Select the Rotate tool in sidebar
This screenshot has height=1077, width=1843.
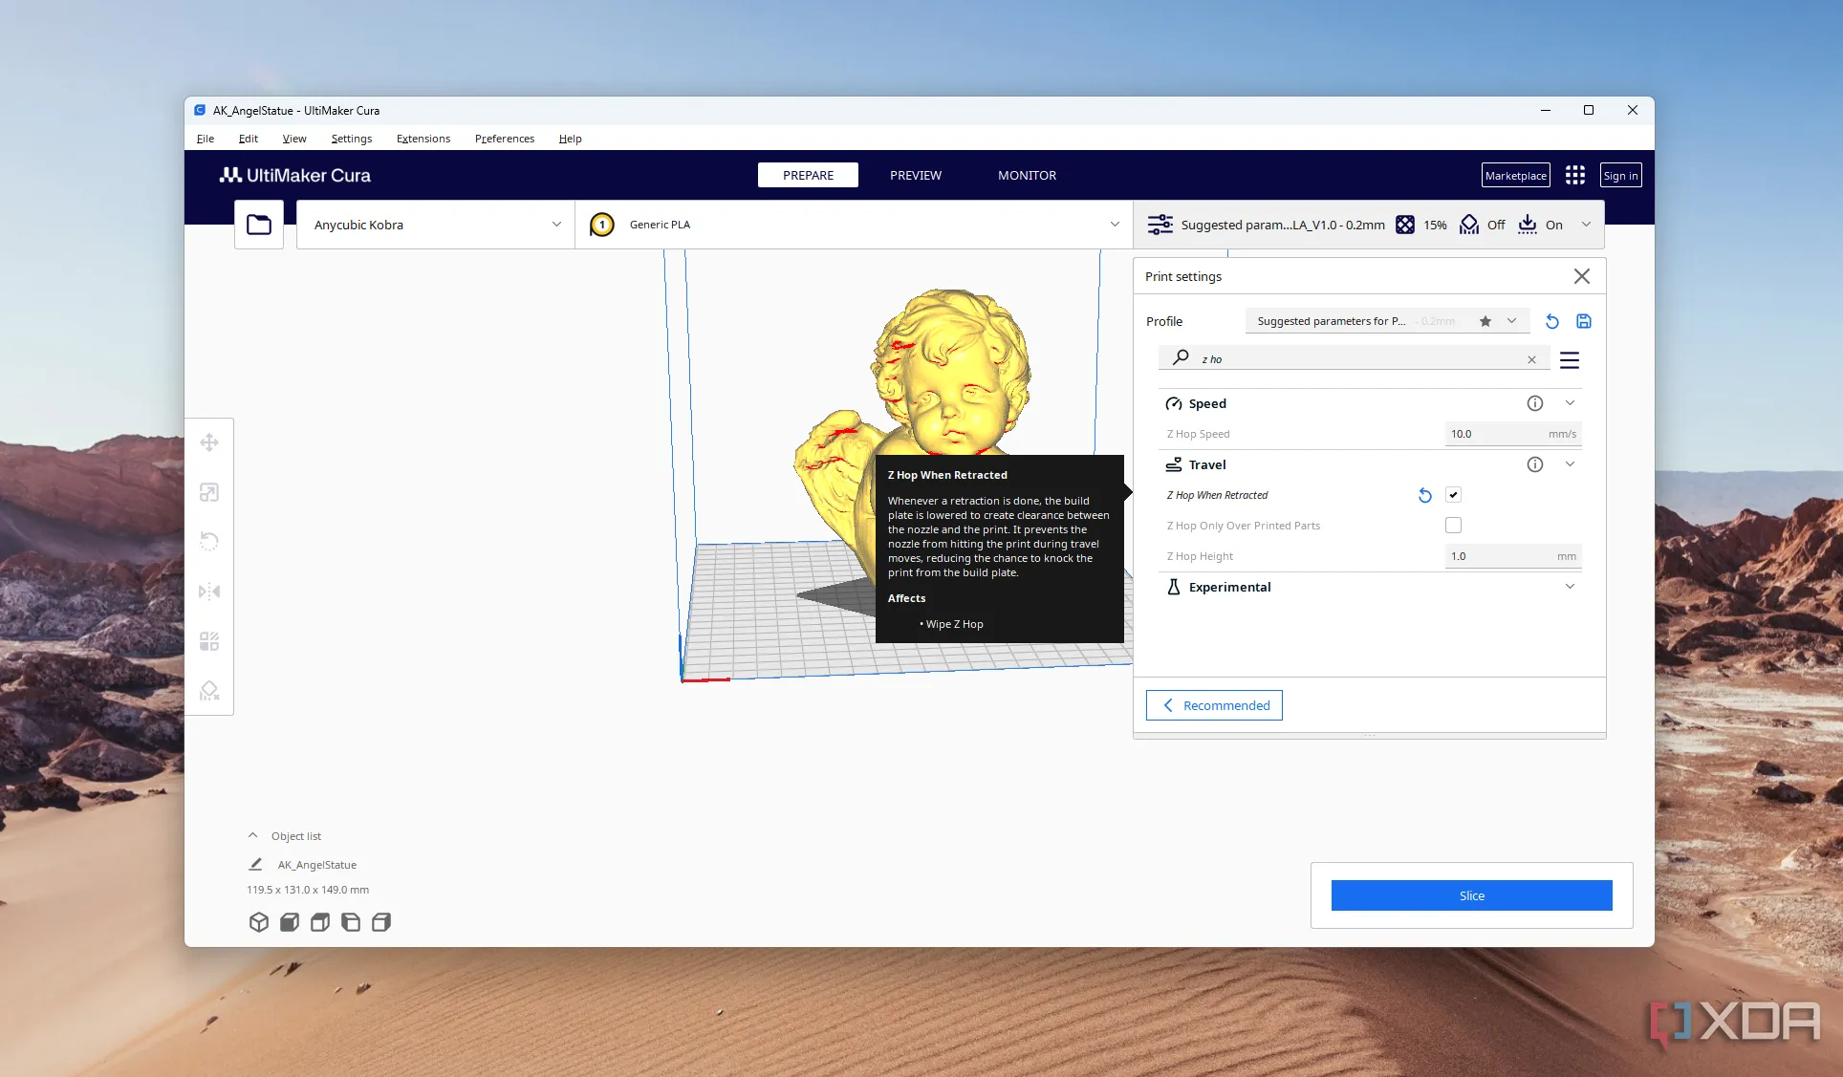tap(209, 542)
